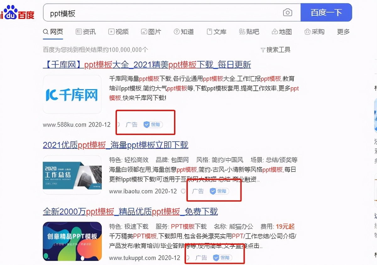Open the 知道 tab
Image resolution: width=377 pixels, height=265 pixels.
pyautogui.click(x=184, y=32)
